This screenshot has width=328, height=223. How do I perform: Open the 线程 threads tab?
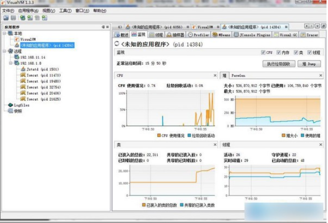click(x=156, y=35)
